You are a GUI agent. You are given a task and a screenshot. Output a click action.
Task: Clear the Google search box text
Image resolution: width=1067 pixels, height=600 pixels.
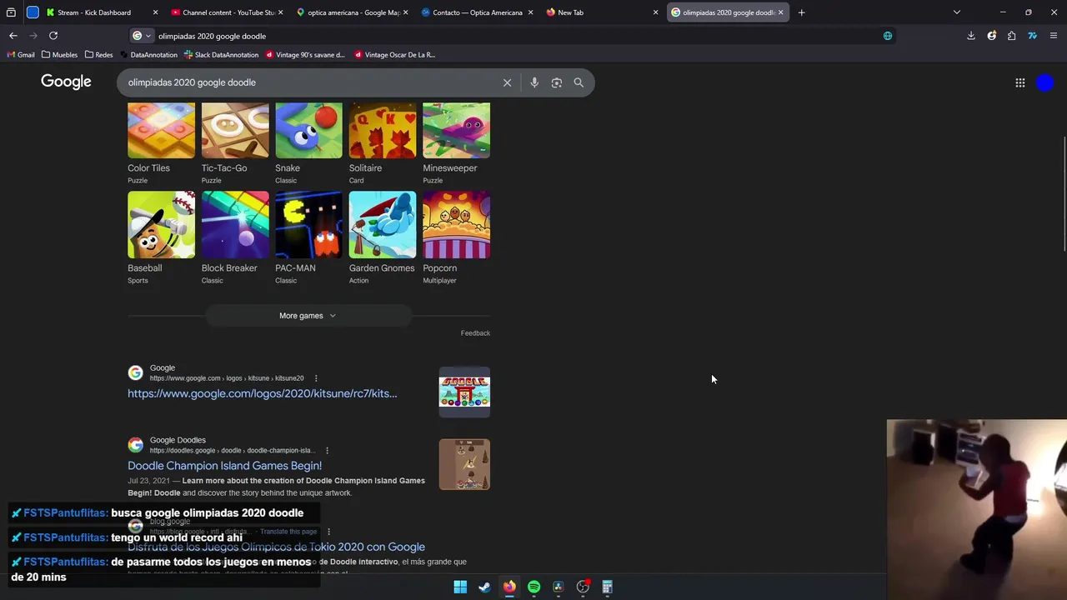(x=507, y=82)
